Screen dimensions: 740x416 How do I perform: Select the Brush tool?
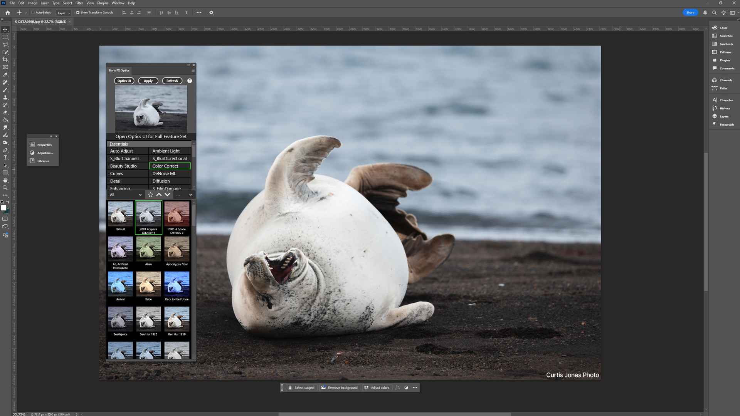(5, 90)
